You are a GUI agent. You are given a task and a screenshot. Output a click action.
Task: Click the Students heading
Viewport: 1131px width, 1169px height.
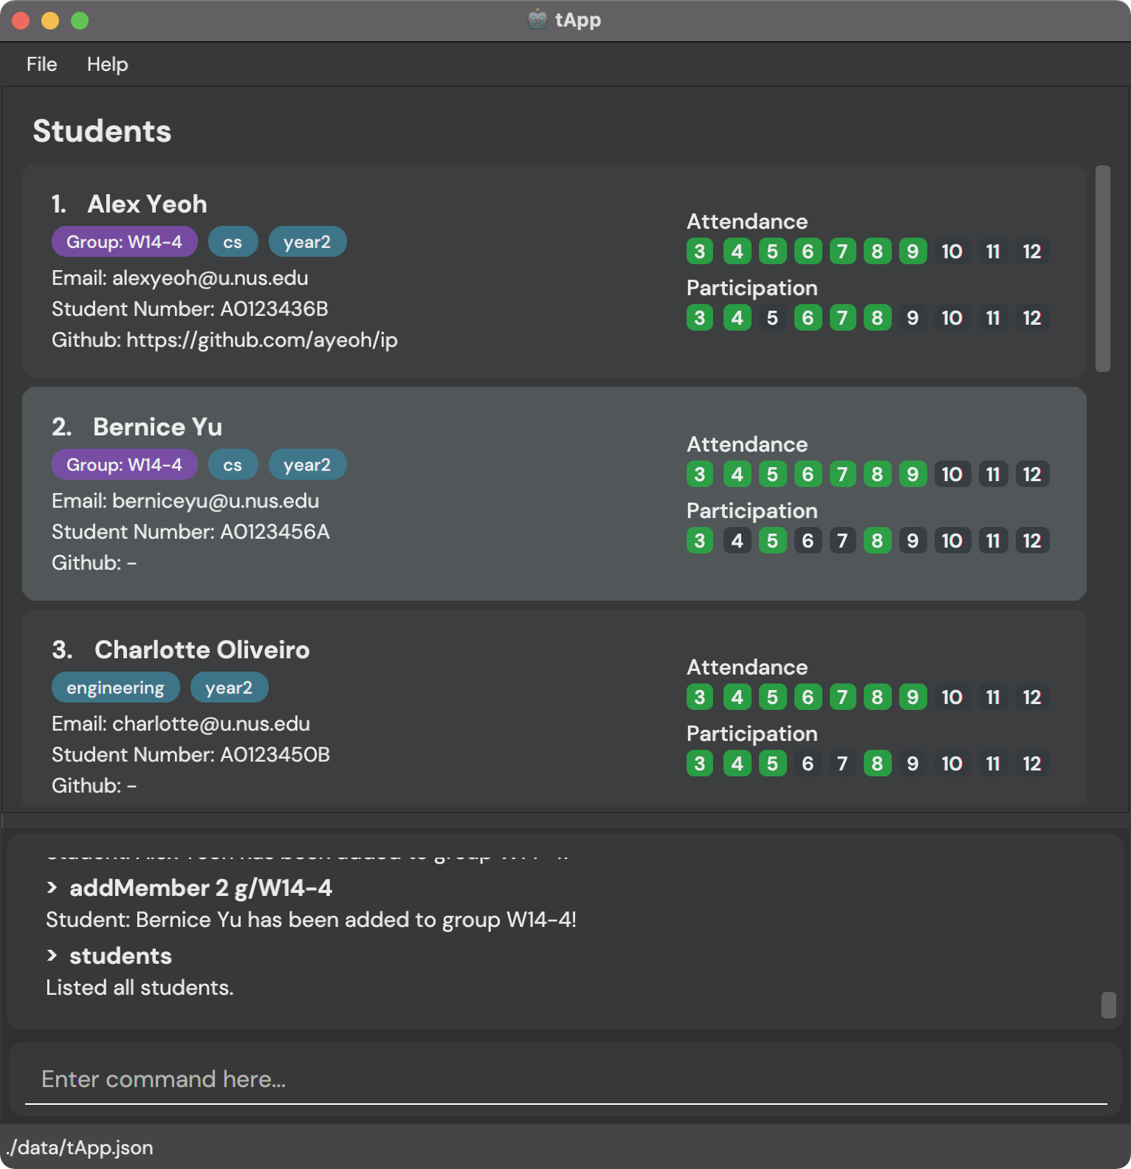coord(102,131)
